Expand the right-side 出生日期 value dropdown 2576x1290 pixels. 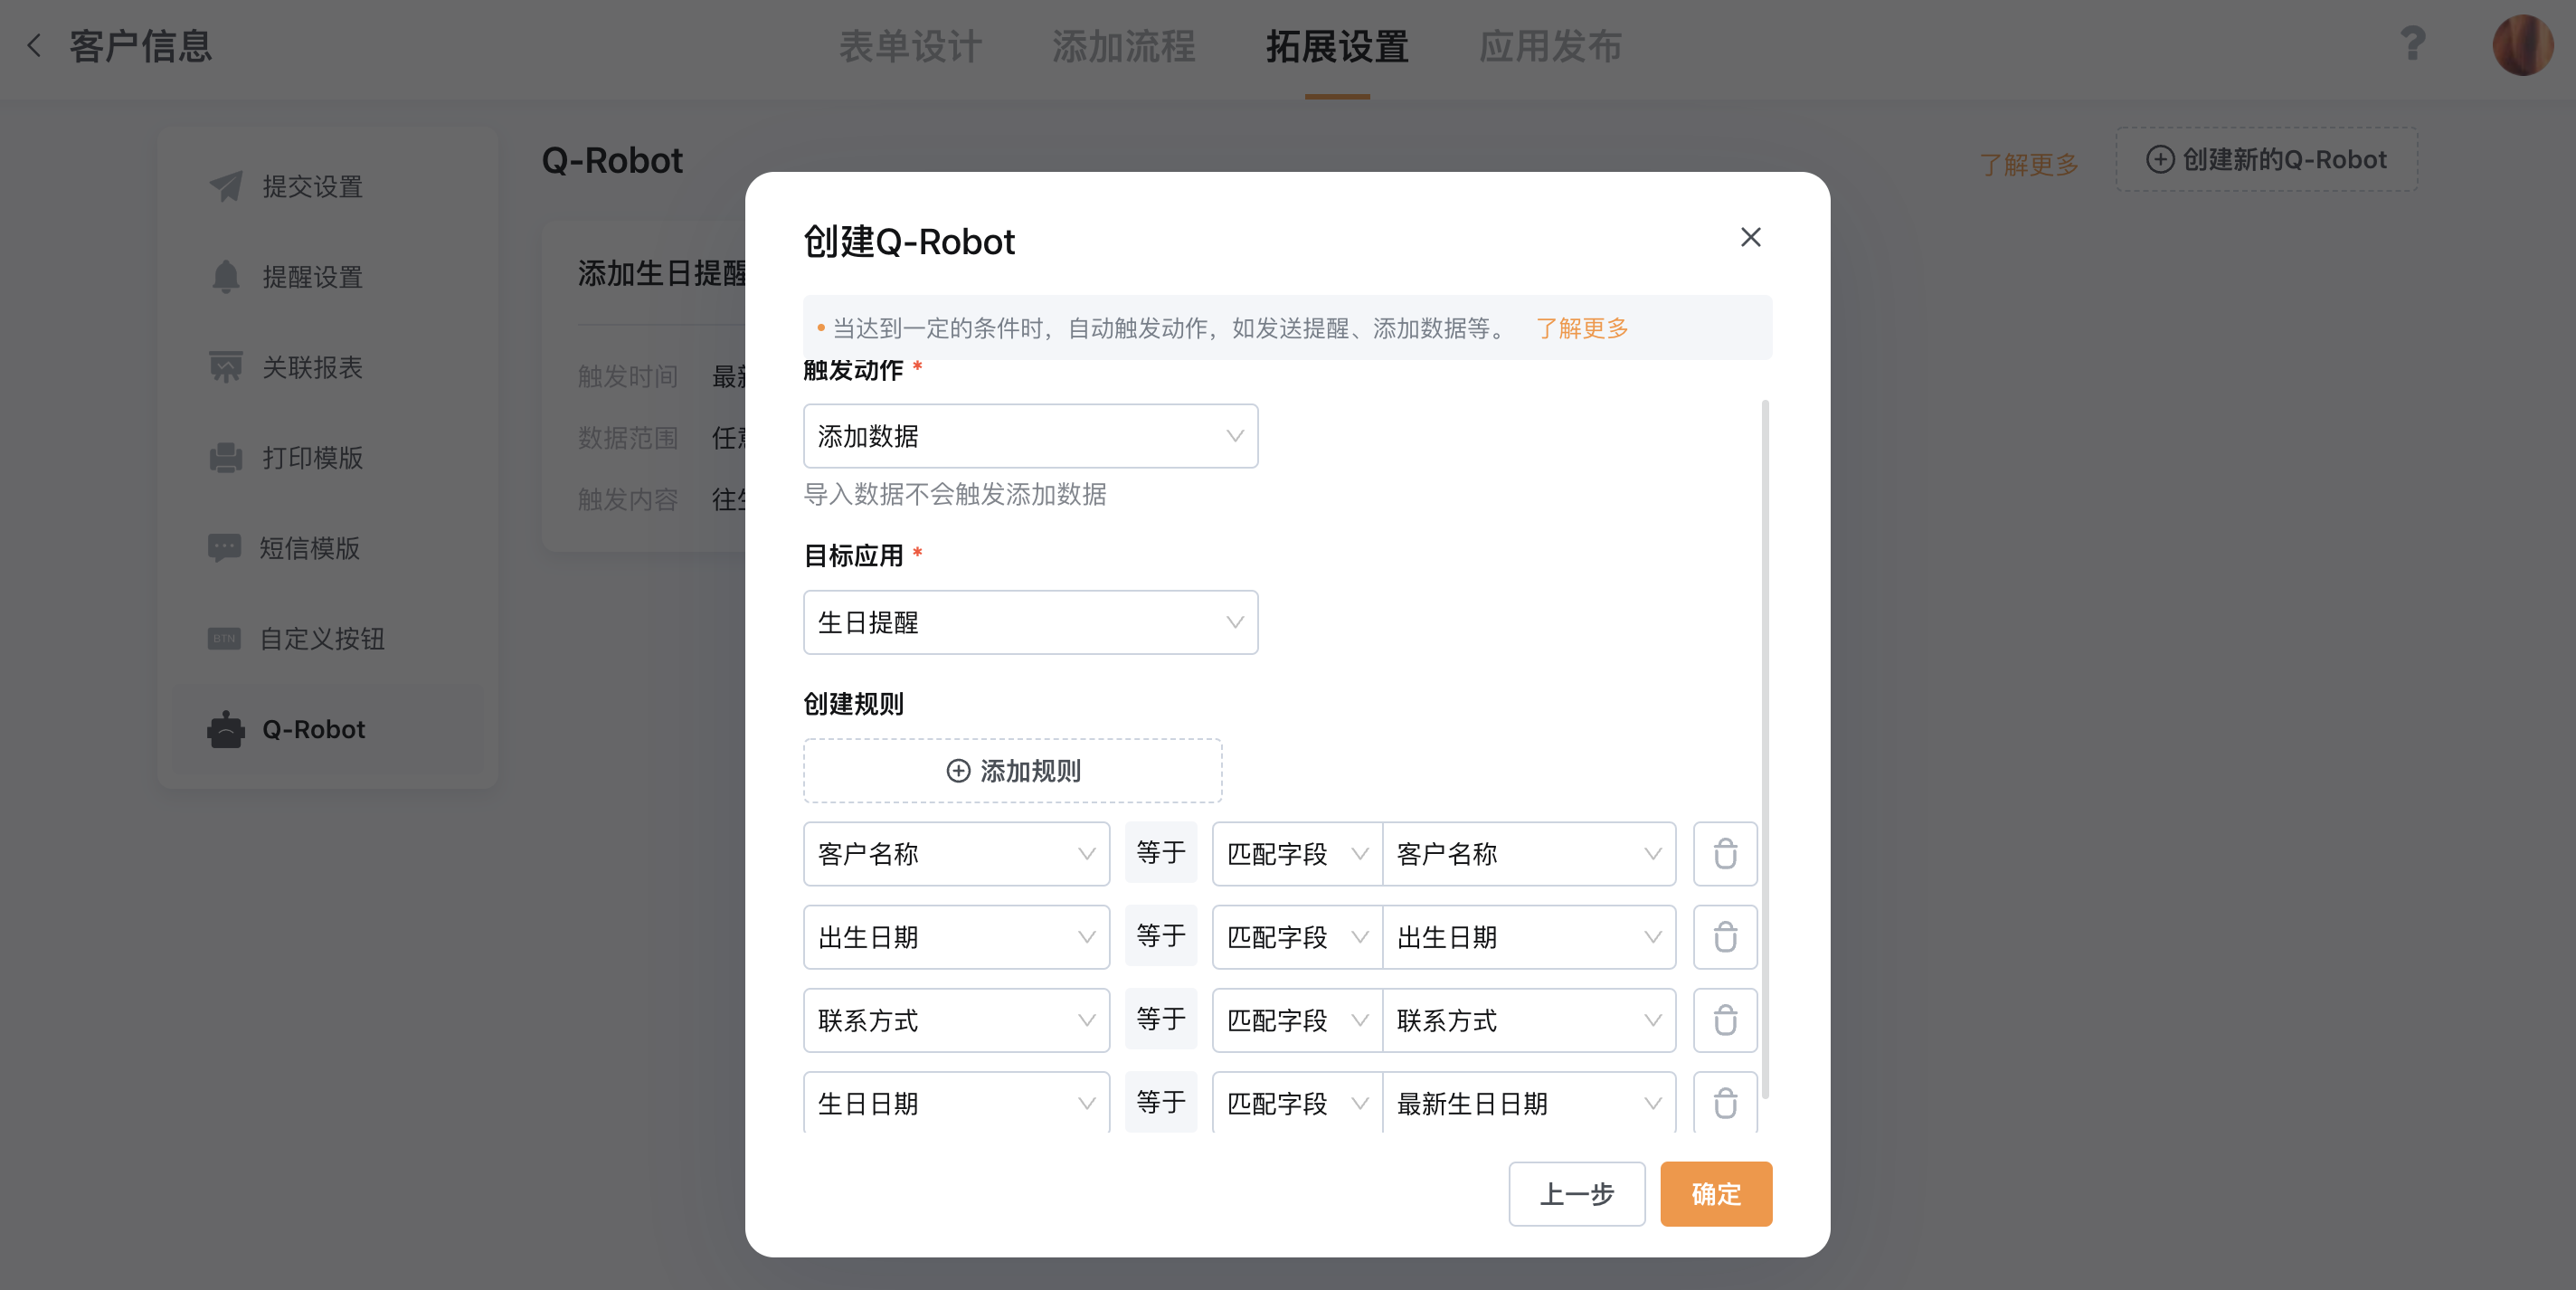tap(1529, 937)
